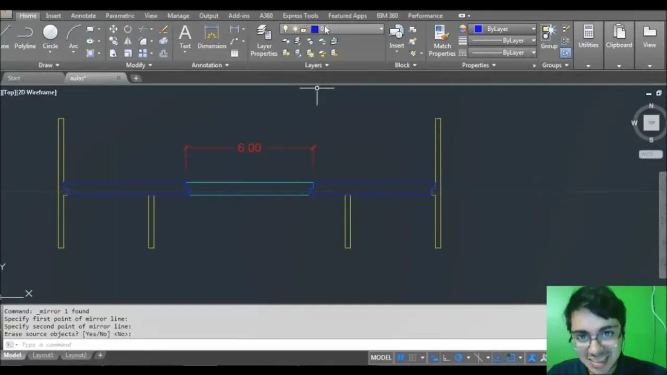The image size is (667, 375).
Task: Activate the Stretch tool
Action: pos(113,53)
